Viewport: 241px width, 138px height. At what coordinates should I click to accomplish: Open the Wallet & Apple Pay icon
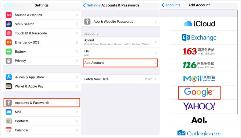point(9,86)
